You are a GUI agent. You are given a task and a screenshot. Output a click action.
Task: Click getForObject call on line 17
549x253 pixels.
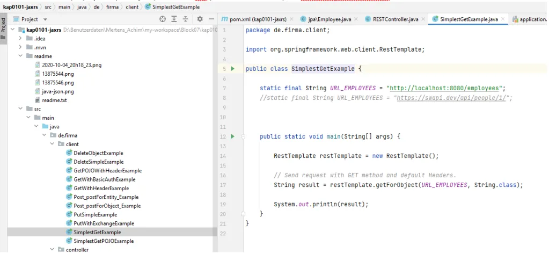398,185
